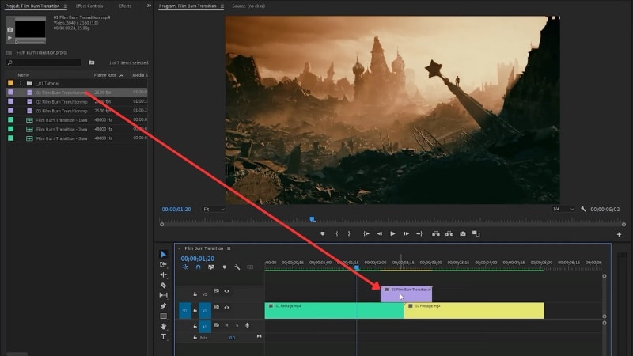633x356 pixels.
Task: Open the 1/4 playback resolution dropdown
Action: click(x=563, y=209)
